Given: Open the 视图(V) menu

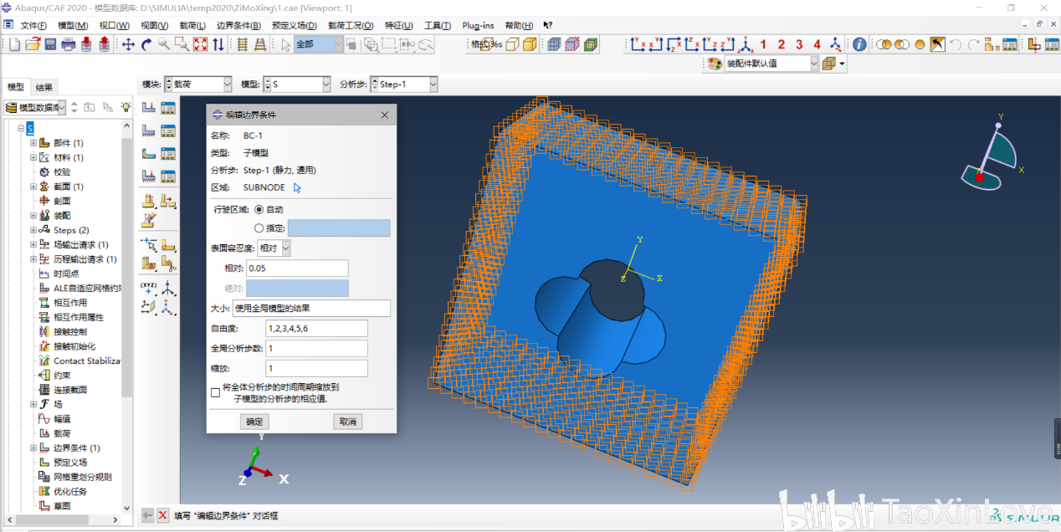Looking at the screenshot, I should pos(154,25).
